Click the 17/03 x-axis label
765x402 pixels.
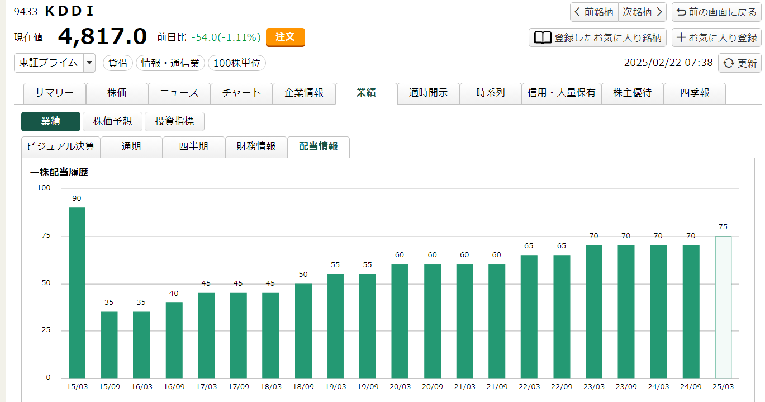click(206, 387)
